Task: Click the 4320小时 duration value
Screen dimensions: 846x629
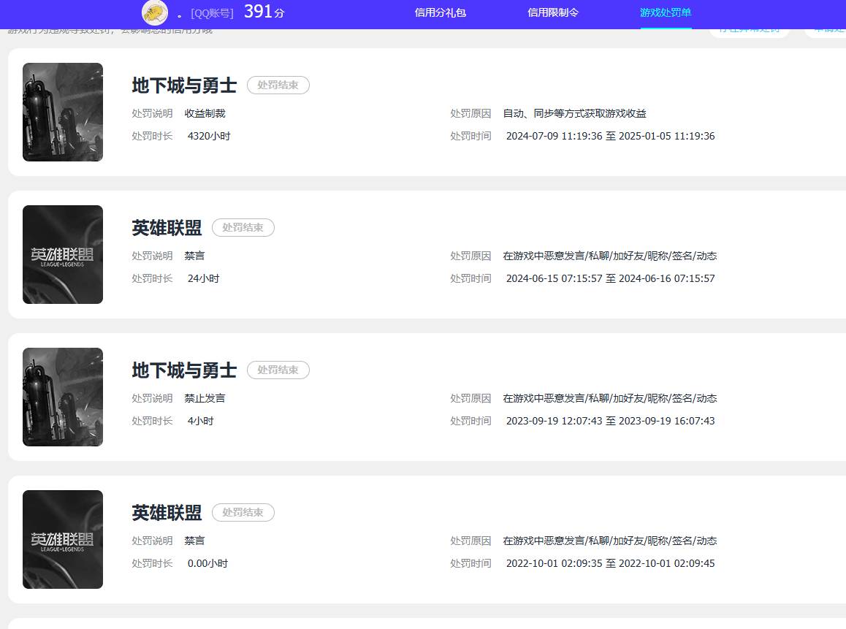Action: pyautogui.click(x=207, y=136)
